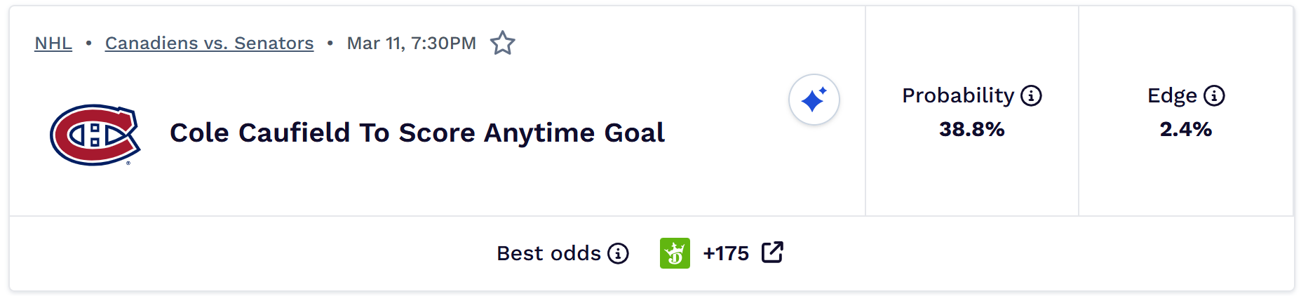Viewport: 1301px width, 296px height.
Task: Click the bullet separator after NHL
Action: pyautogui.click(x=88, y=43)
